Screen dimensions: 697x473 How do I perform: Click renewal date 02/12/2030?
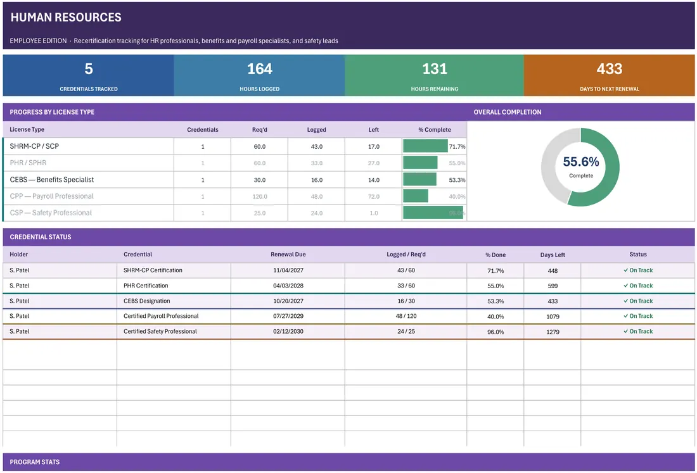click(288, 331)
